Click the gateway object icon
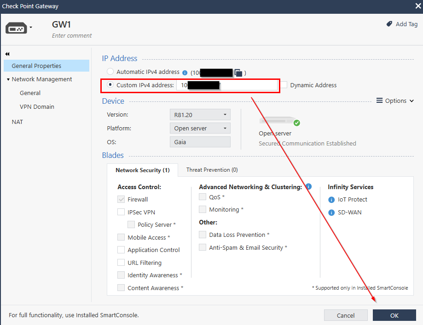The width and height of the screenshot is (423, 325). coord(16,28)
